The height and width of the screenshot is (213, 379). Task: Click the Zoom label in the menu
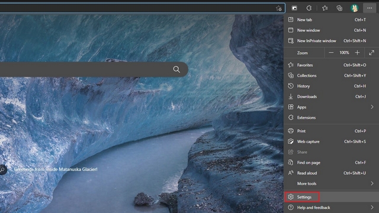tap(303, 53)
